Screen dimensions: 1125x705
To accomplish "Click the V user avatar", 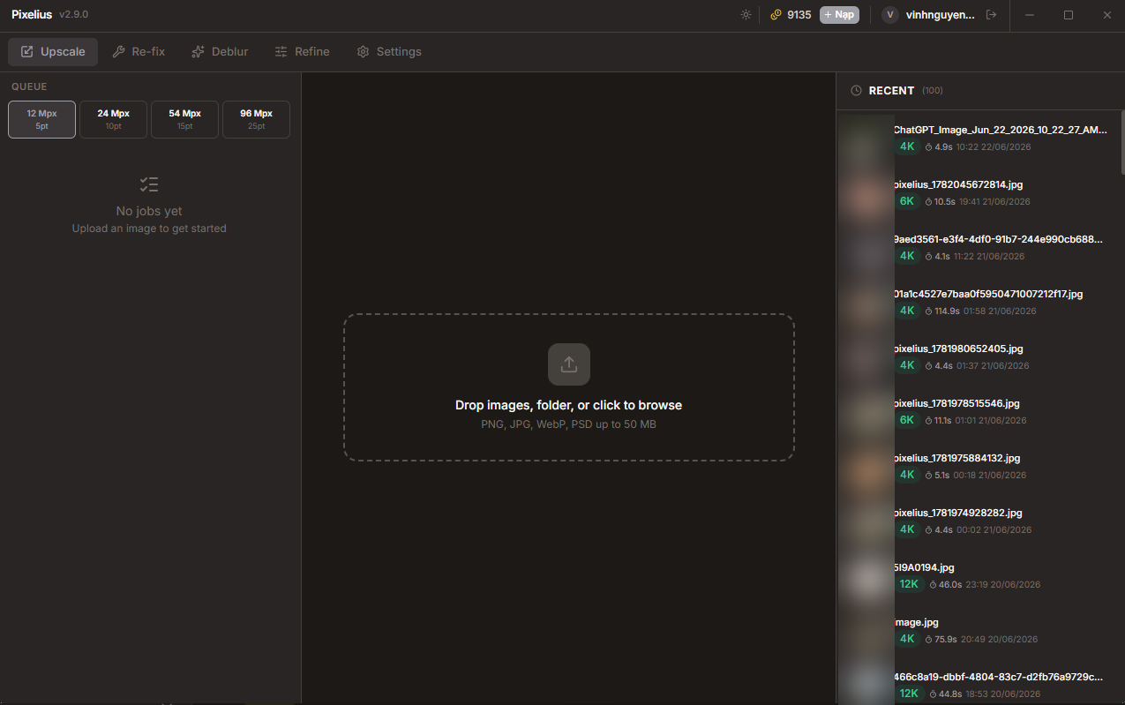I will [x=890, y=15].
